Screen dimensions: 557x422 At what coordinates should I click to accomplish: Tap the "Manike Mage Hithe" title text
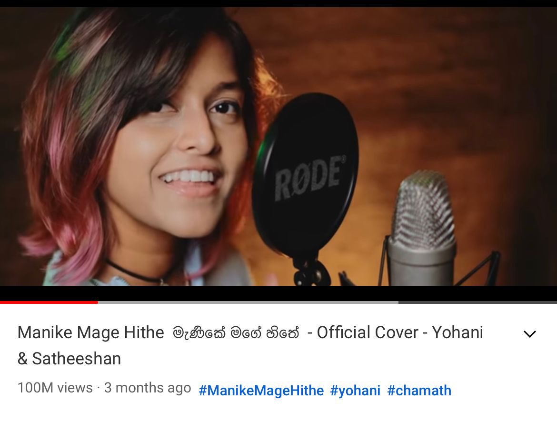90,333
